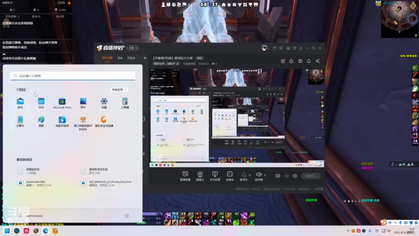Add screen capture source in streaming app
Screen dimensions: 419x236
185,176
